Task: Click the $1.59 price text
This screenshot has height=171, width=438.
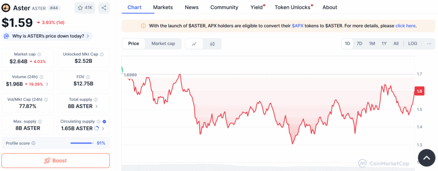Action: 17,23
